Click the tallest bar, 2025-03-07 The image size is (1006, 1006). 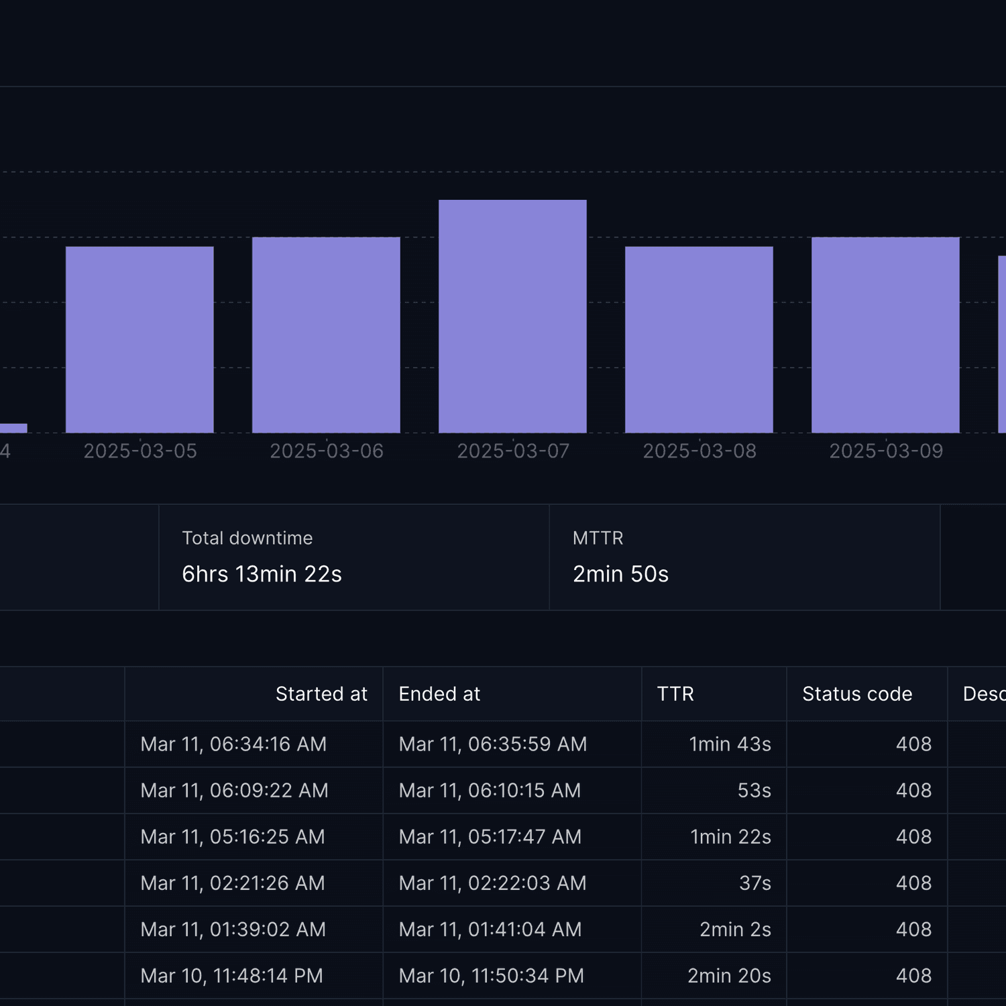click(x=512, y=316)
